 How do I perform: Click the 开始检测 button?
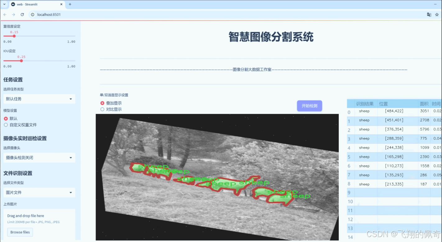[309, 106]
